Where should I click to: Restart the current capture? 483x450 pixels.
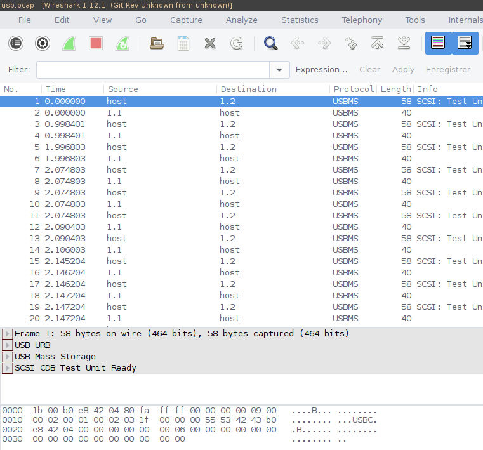[122, 44]
